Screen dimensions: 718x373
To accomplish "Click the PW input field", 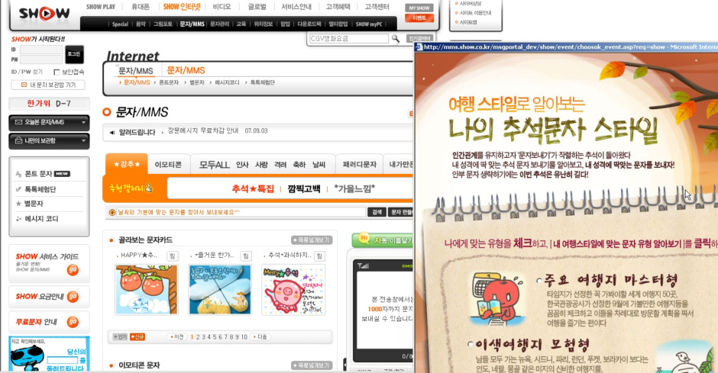I will [41, 59].
